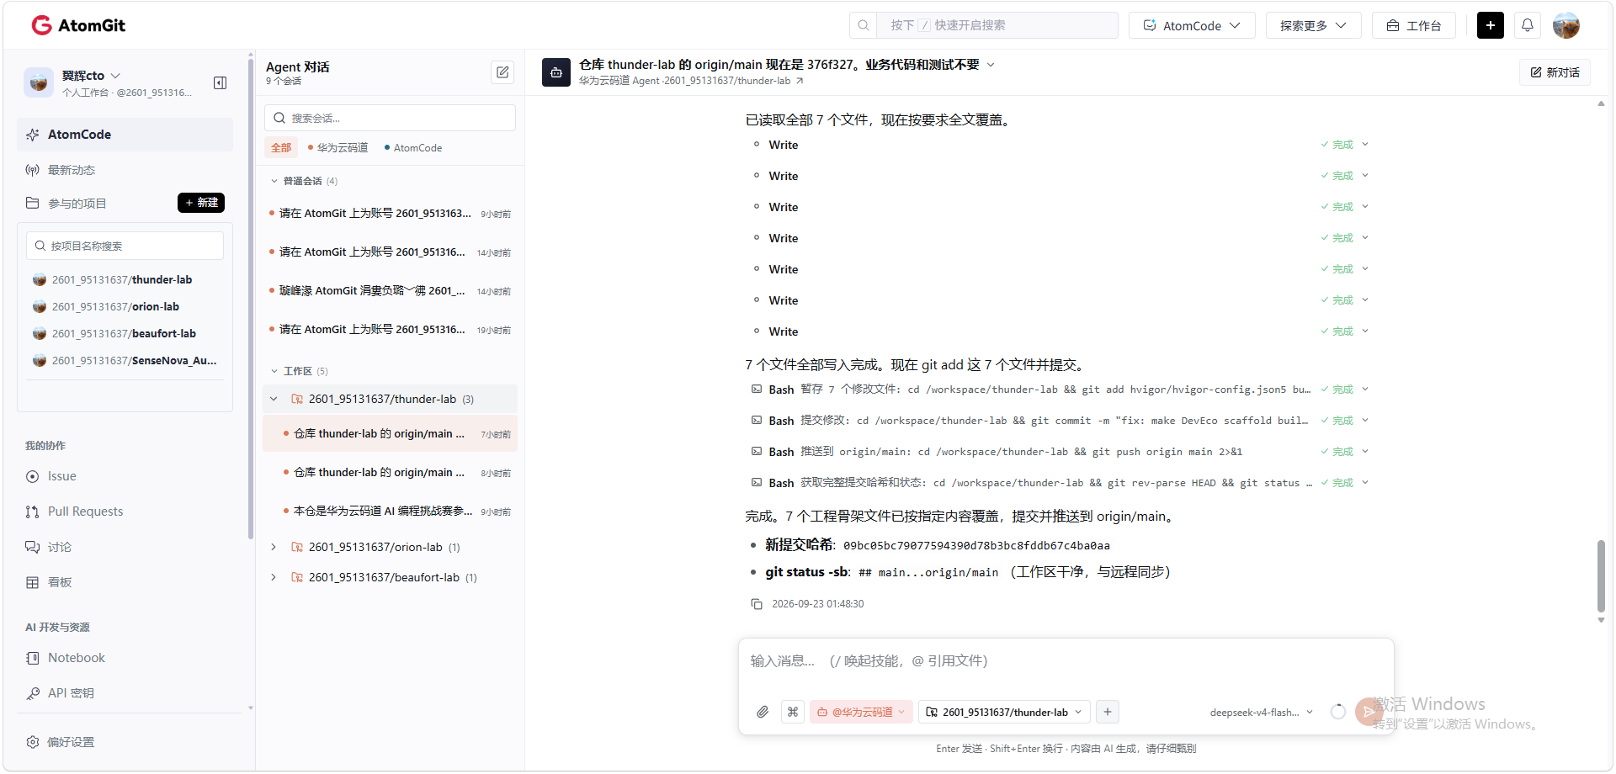Click the loading spinner indicator in composer
This screenshot has height=774, width=1616.
click(1338, 712)
